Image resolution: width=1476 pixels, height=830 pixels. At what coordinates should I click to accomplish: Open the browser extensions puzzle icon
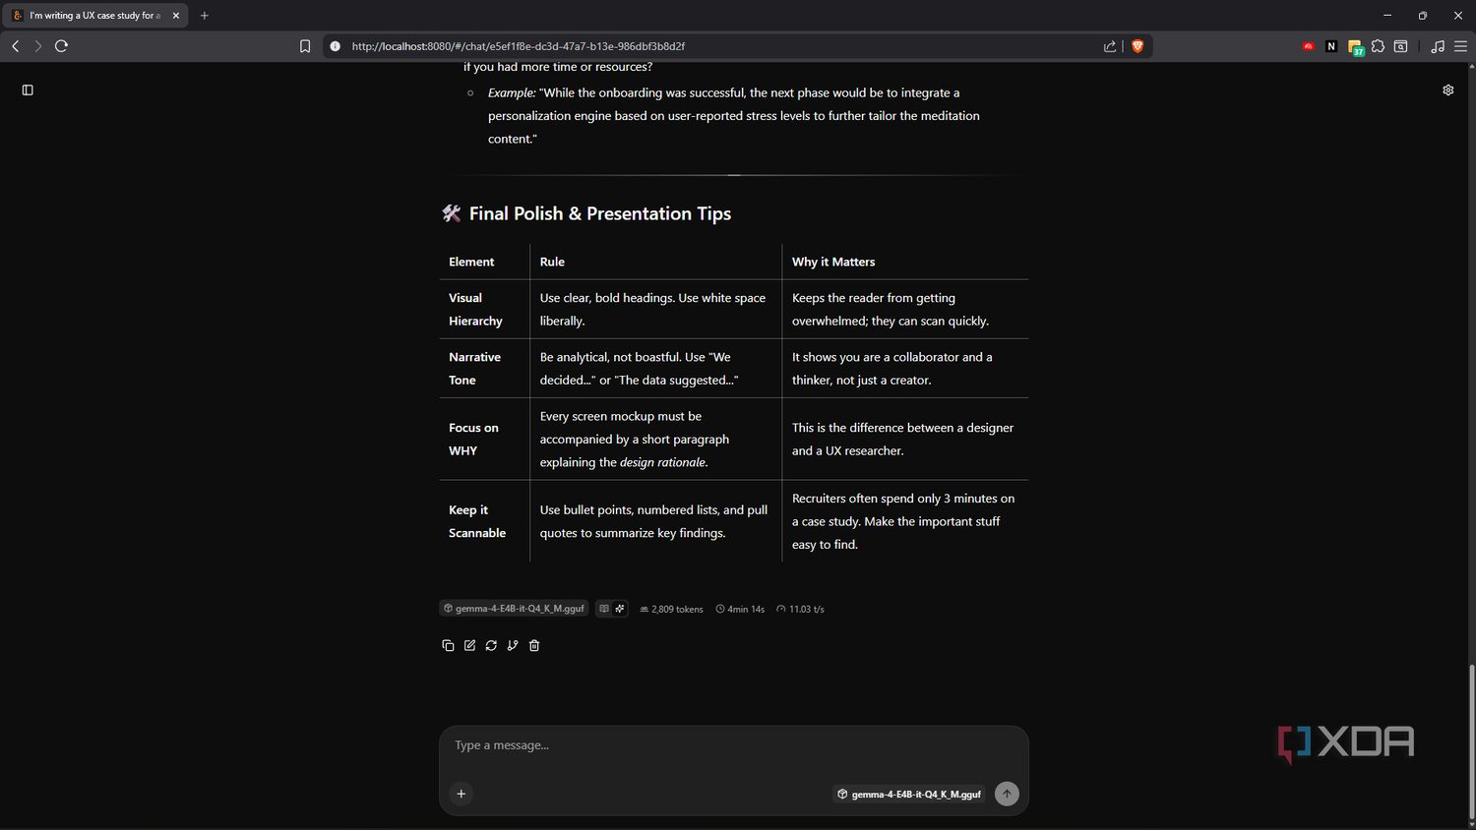coord(1378,46)
